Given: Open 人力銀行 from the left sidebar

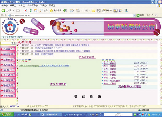Looking at the screenshot, I should point(8,75).
